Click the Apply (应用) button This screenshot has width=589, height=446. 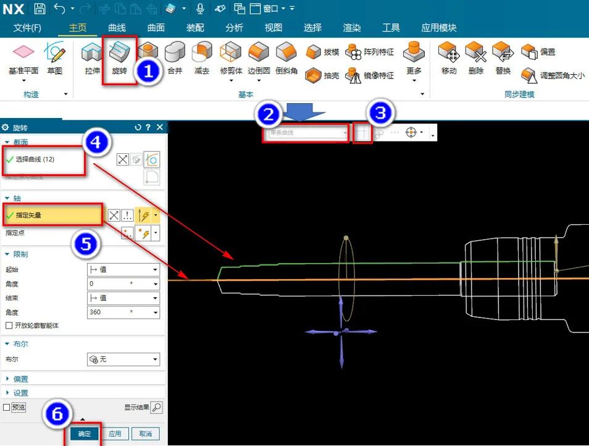point(115,434)
